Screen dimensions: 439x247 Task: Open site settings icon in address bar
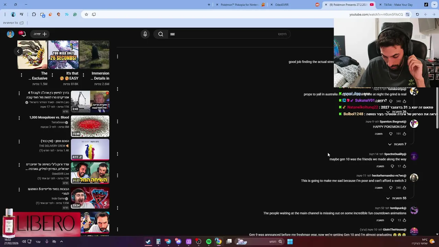coord(407,14)
